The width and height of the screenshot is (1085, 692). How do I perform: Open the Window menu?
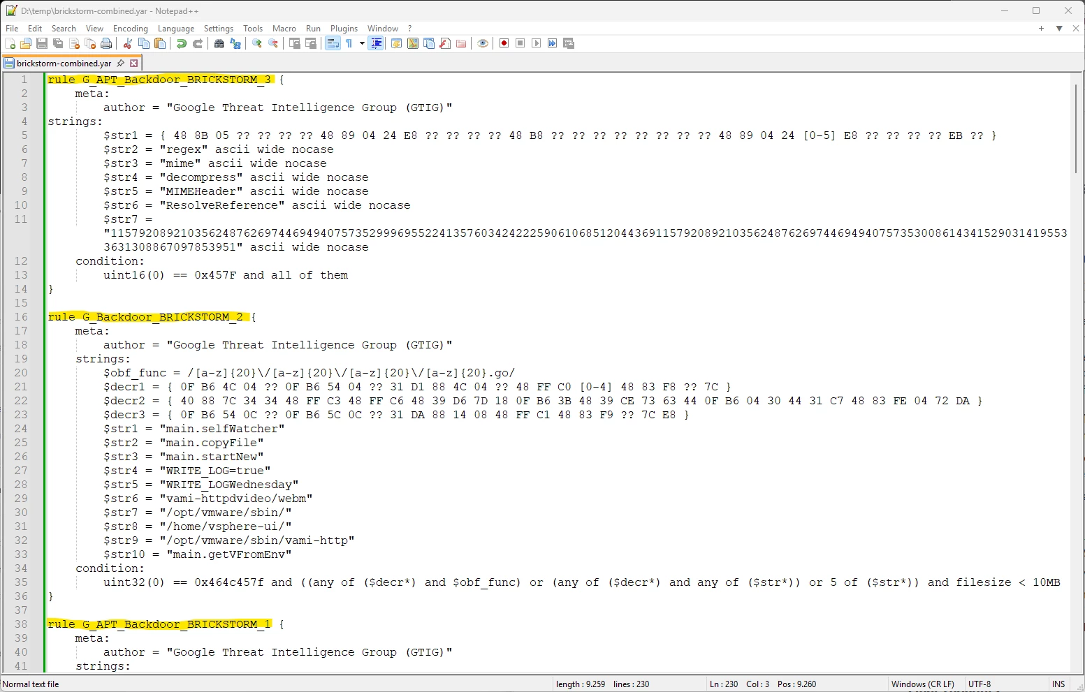tap(383, 29)
